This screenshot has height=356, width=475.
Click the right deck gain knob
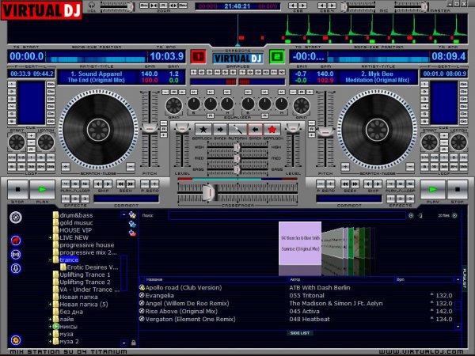[302, 106]
